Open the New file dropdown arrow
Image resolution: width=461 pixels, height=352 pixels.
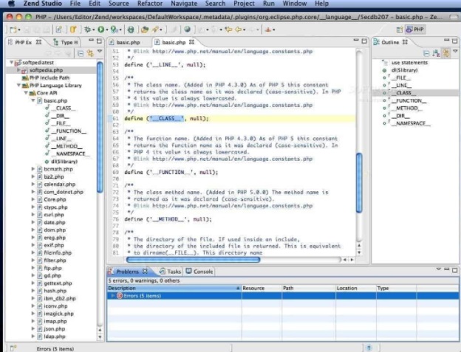[x=18, y=30]
